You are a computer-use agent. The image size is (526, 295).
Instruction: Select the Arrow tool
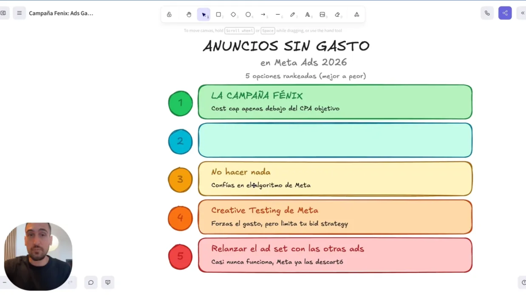point(263,15)
